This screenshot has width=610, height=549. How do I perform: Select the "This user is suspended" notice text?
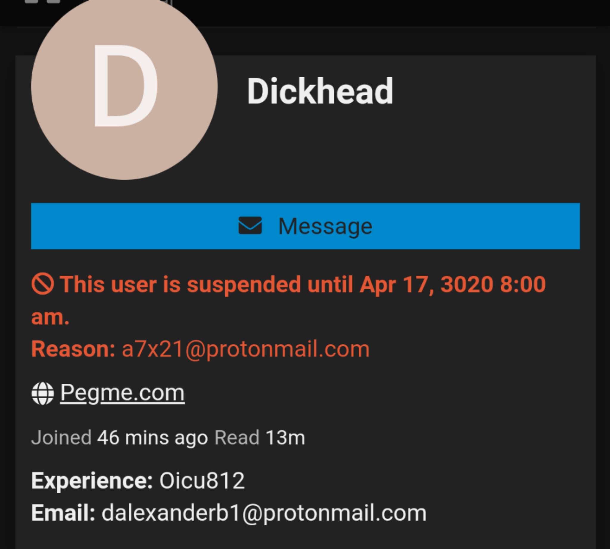pyautogui.click(x=176, y=284)
